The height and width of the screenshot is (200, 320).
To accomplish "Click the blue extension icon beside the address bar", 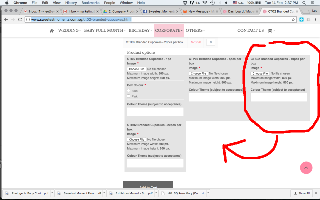I will 301,19.
